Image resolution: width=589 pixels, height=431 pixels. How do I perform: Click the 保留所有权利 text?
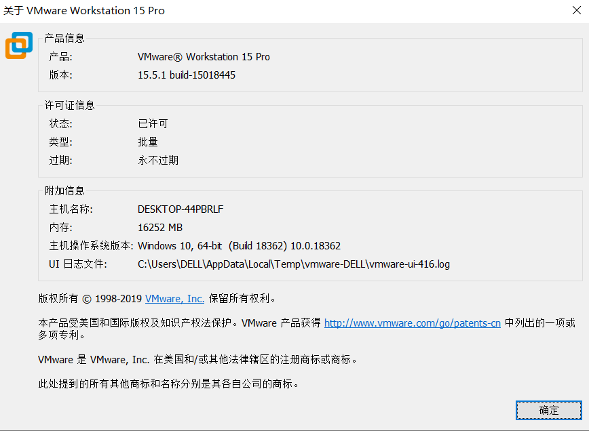pyautogui.click(x=242, y=299)
